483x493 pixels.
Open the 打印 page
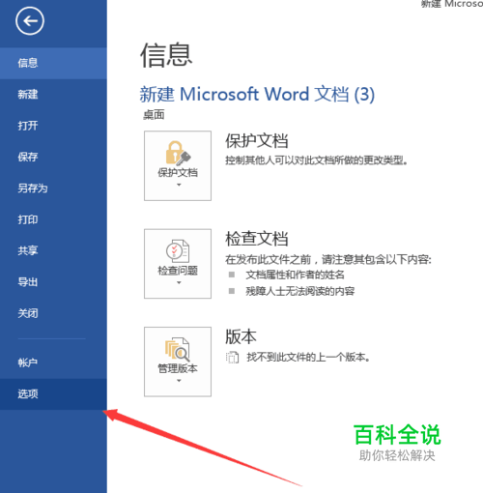pyautogui.click(x=53, y=219)
